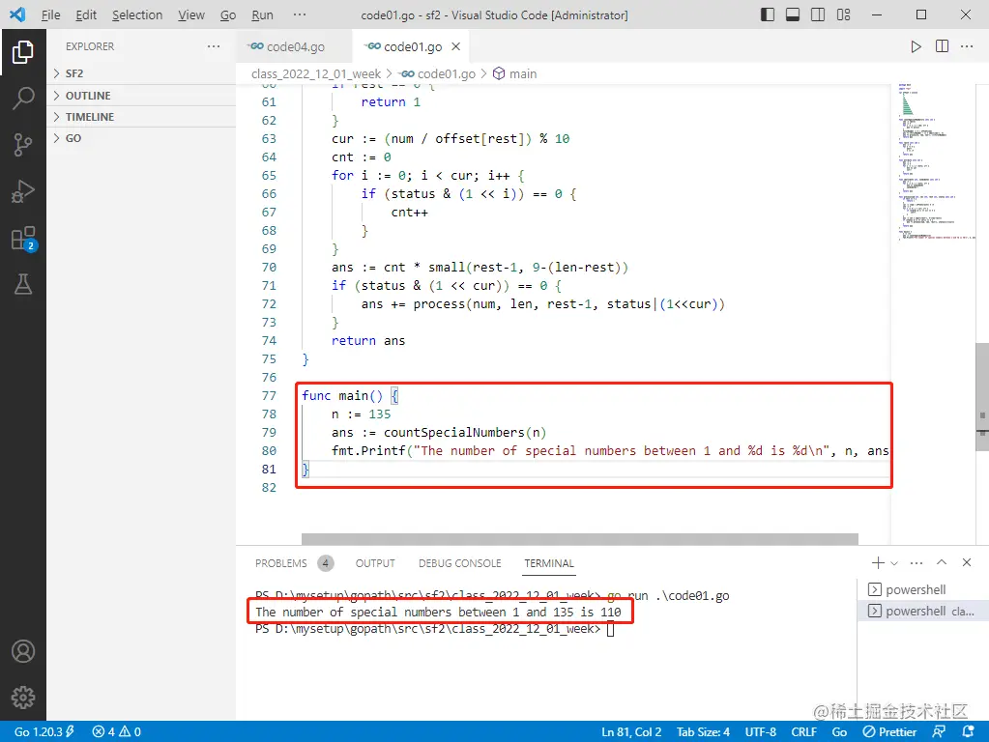Place cursor at terminal prompt

610,629
